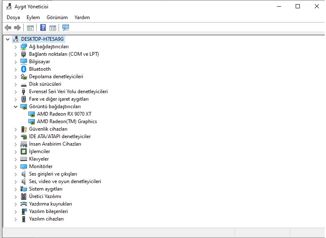Minimize the Aygıt Yöneticisi window
Viewport: 326px width, 238px height.
[x=279, y=7]
